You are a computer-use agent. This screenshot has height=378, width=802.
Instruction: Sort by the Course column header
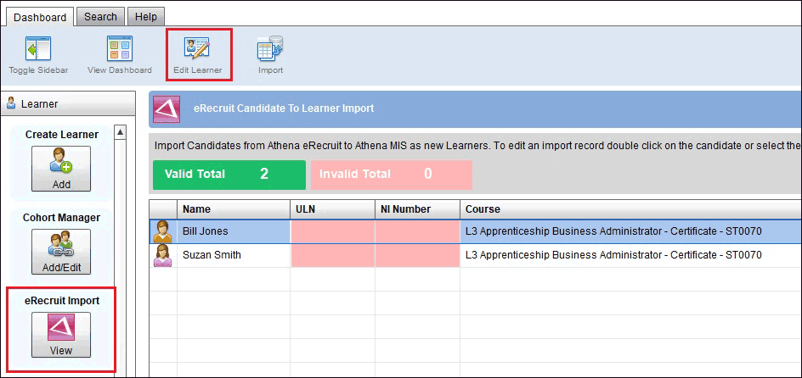(x=630, y=209)
